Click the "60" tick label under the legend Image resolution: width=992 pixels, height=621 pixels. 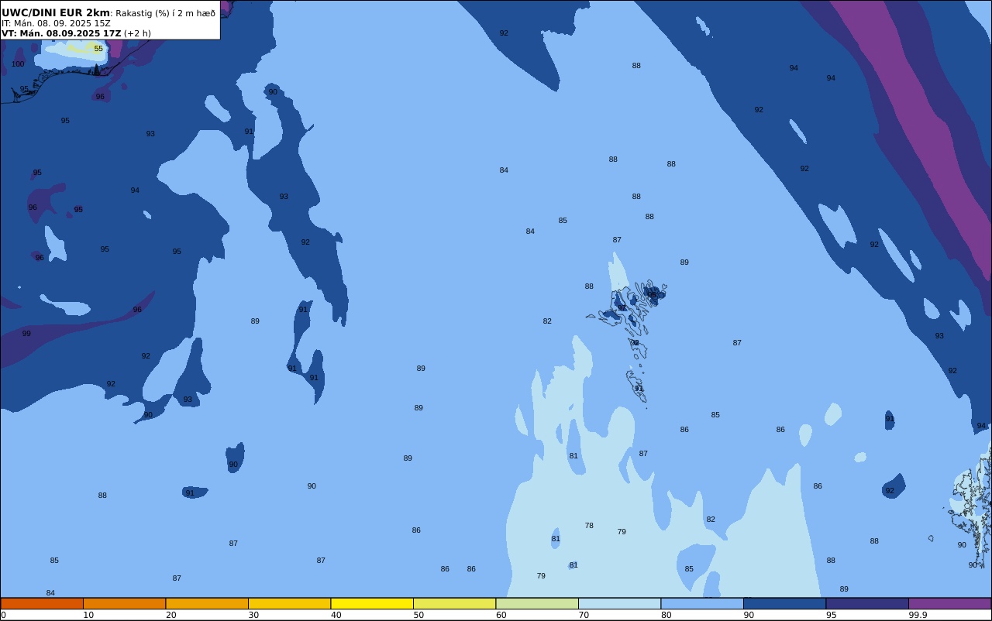tap(501, 615)
